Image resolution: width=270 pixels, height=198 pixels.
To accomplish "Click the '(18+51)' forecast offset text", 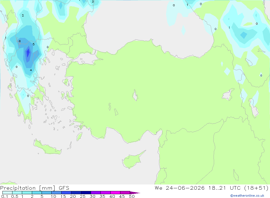I will pyautogui.click(x=256, y=188).
